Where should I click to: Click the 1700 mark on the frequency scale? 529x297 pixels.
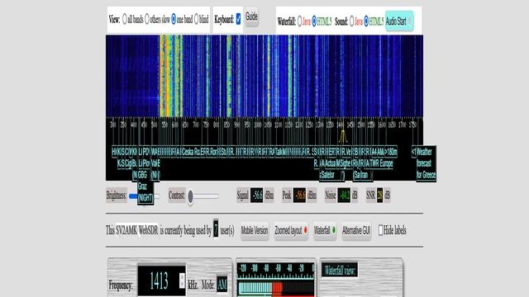click(x=403, y=125)
